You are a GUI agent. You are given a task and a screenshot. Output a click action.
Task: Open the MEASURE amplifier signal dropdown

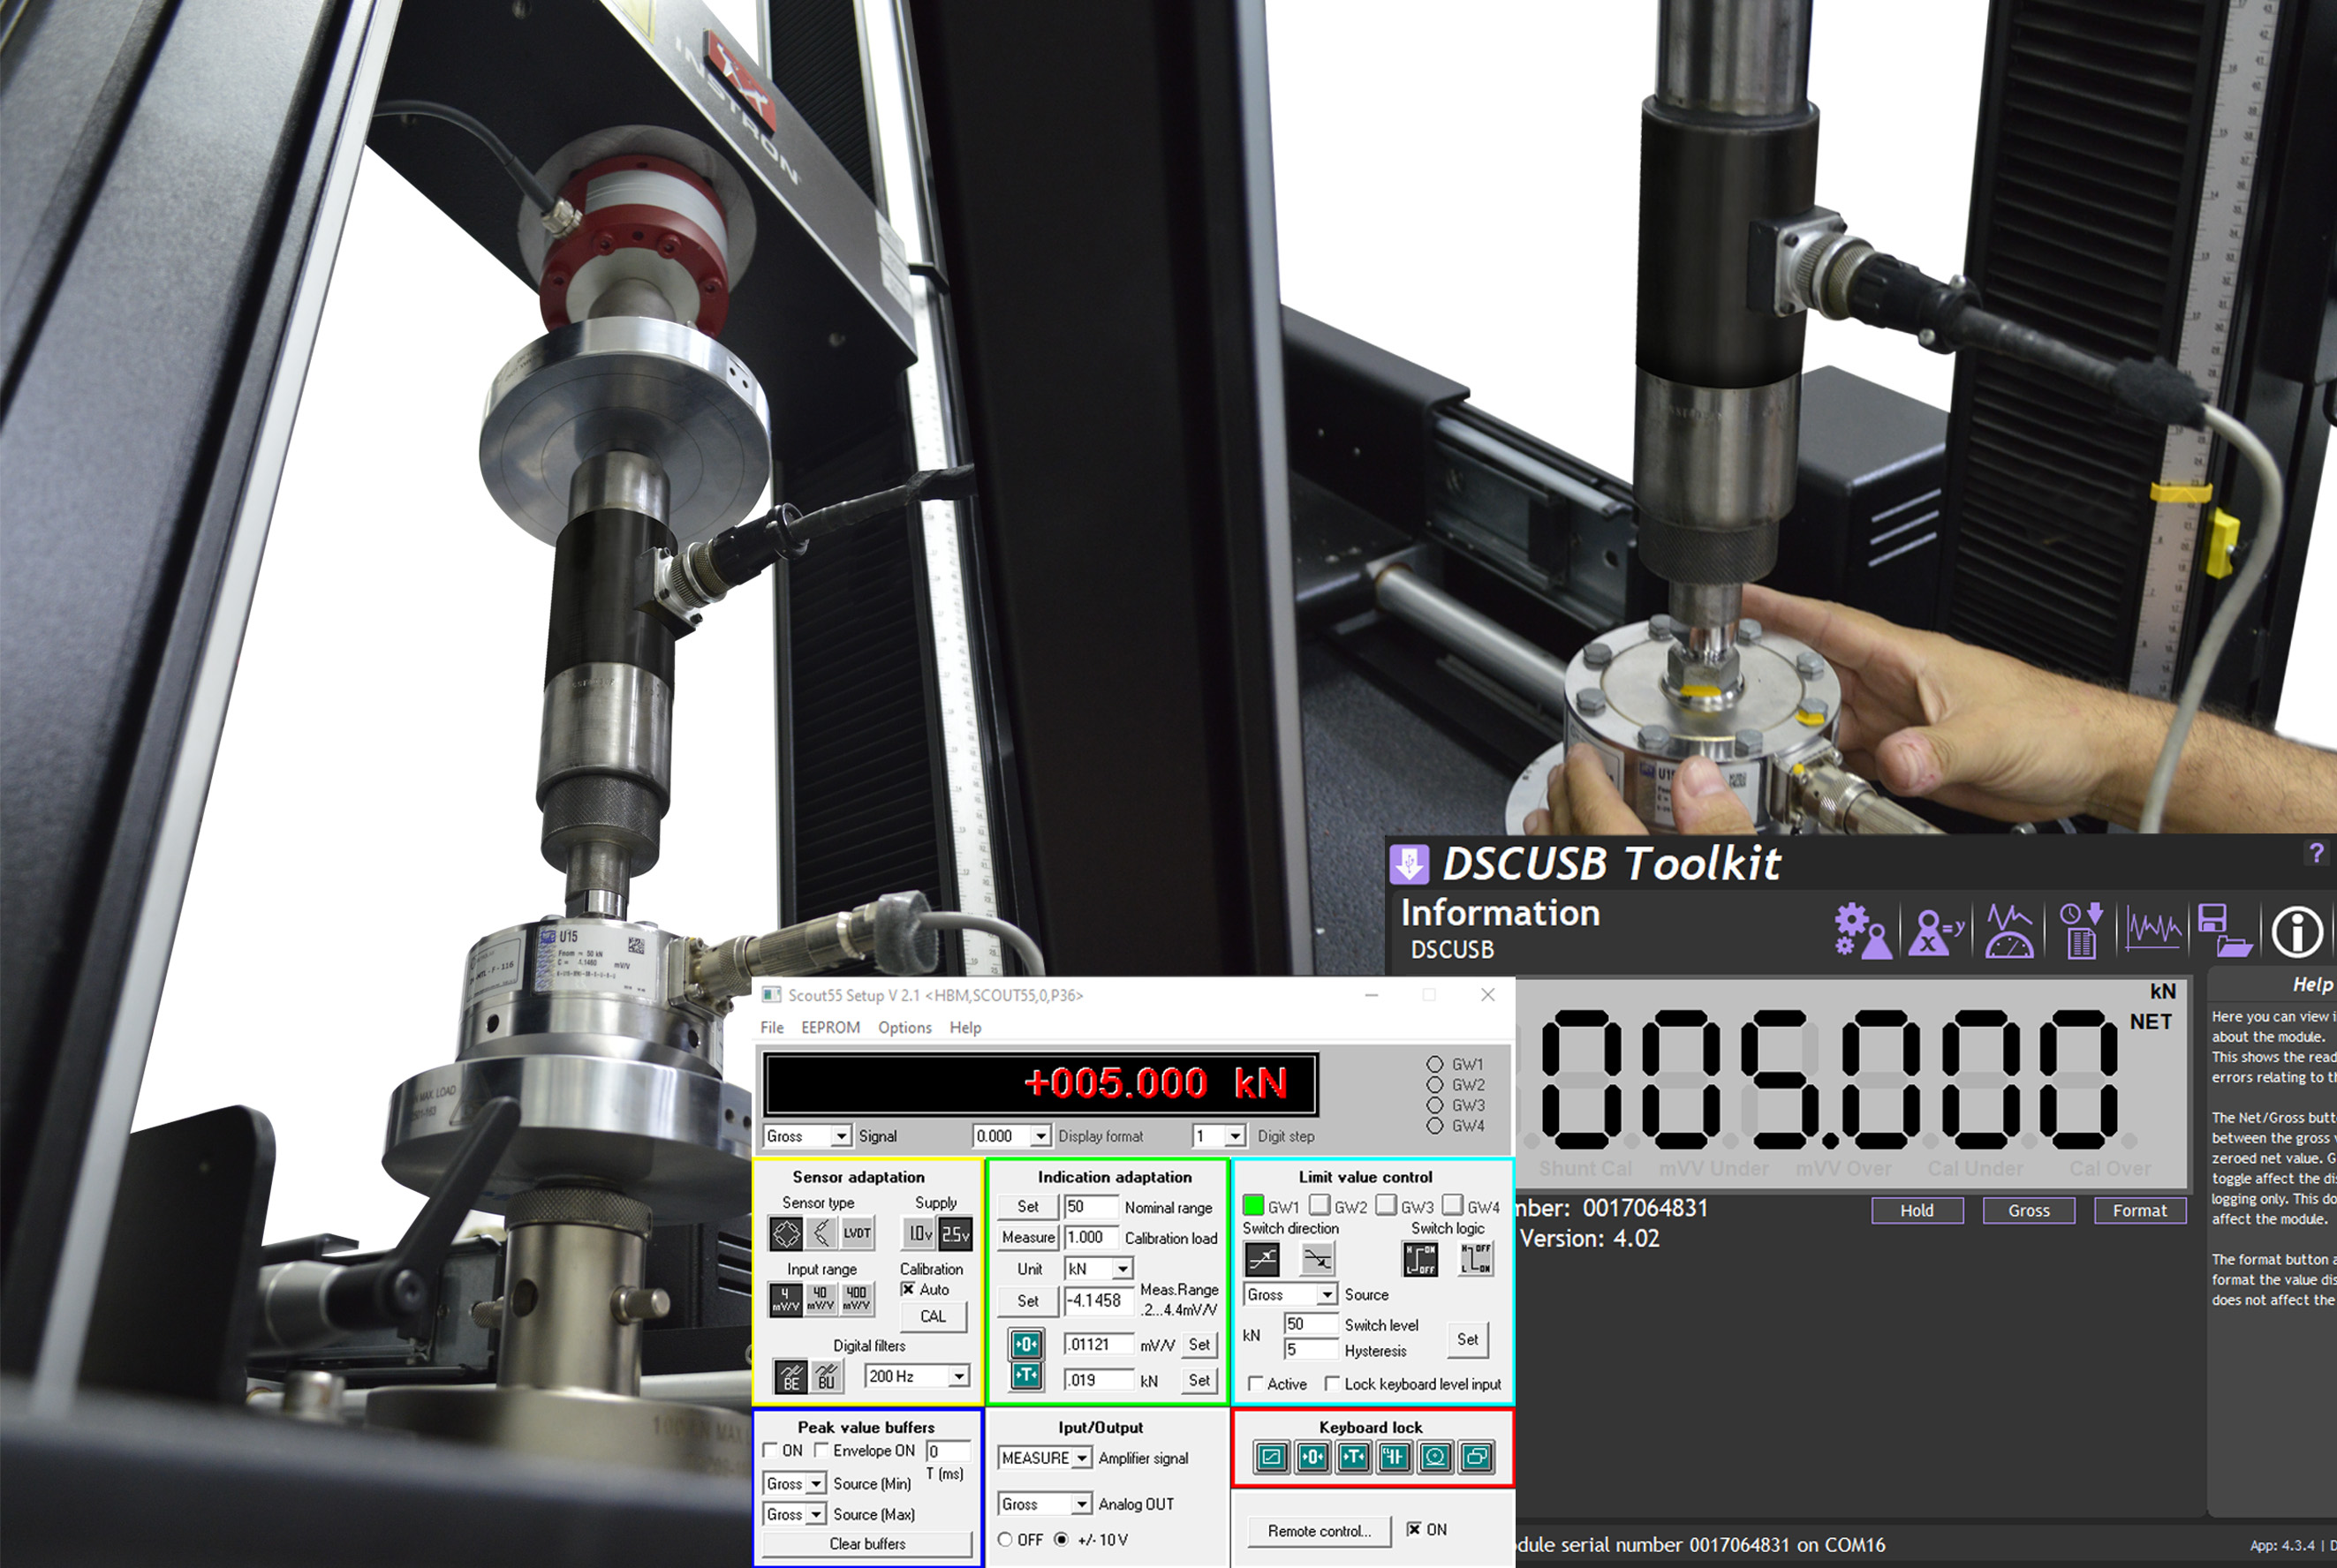click(1081, 1458)
